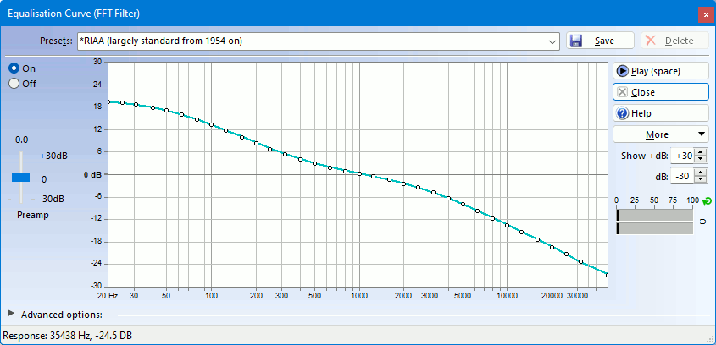The image size is (716, 345).
Task: Expand Advanced options section
Action: [x=11, y=314]
